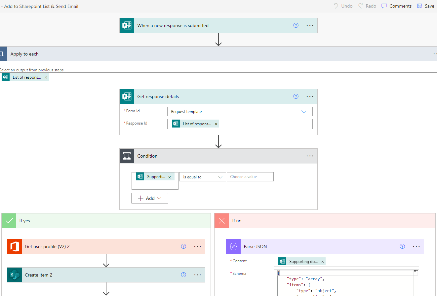This screenshot has height=296, width=437.
Task: Expand the Get user profile (V2) 2 step
Action: pyautogui.click(x=106, y=246)
